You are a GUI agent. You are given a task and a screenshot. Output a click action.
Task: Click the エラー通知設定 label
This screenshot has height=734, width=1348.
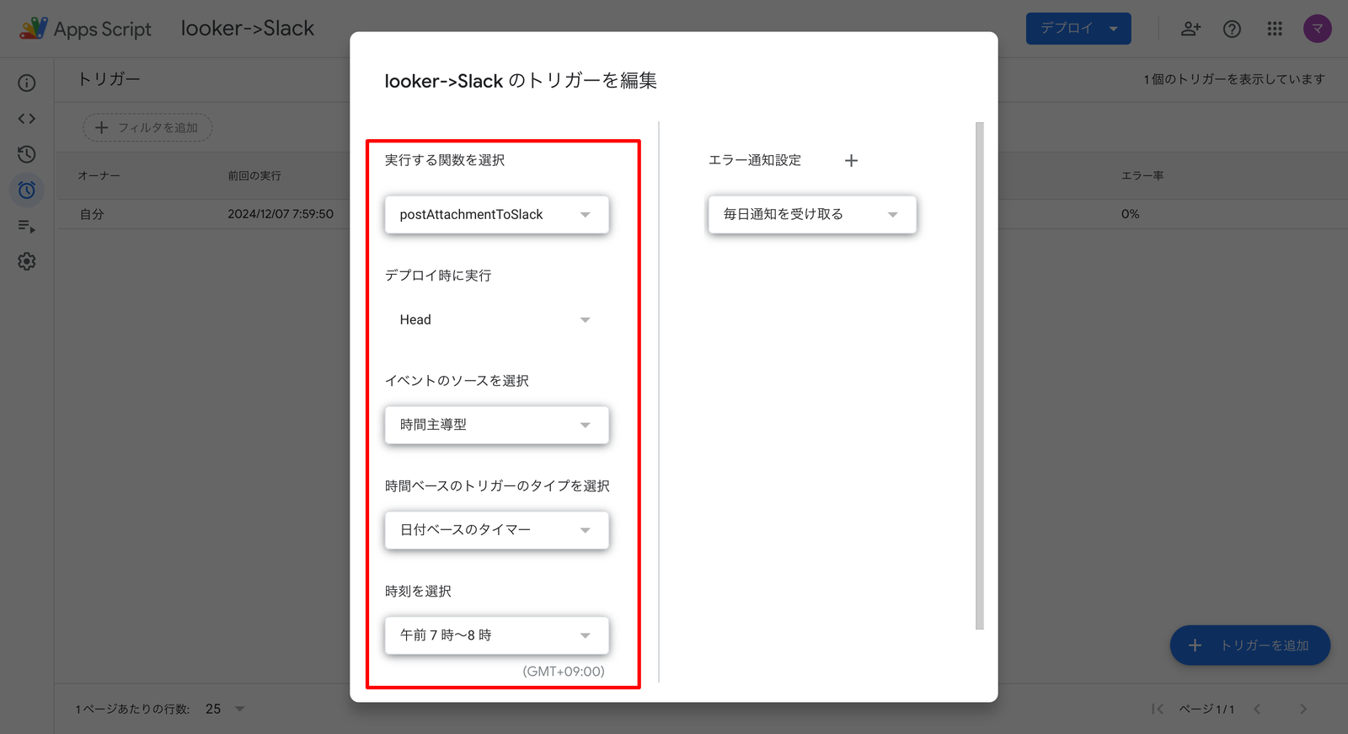pyautogui.click(x=755, y=160)
